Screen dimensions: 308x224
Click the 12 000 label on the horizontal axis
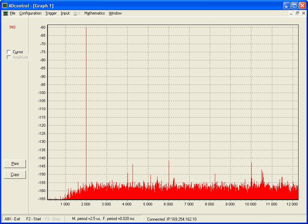[x=292, y=204]
